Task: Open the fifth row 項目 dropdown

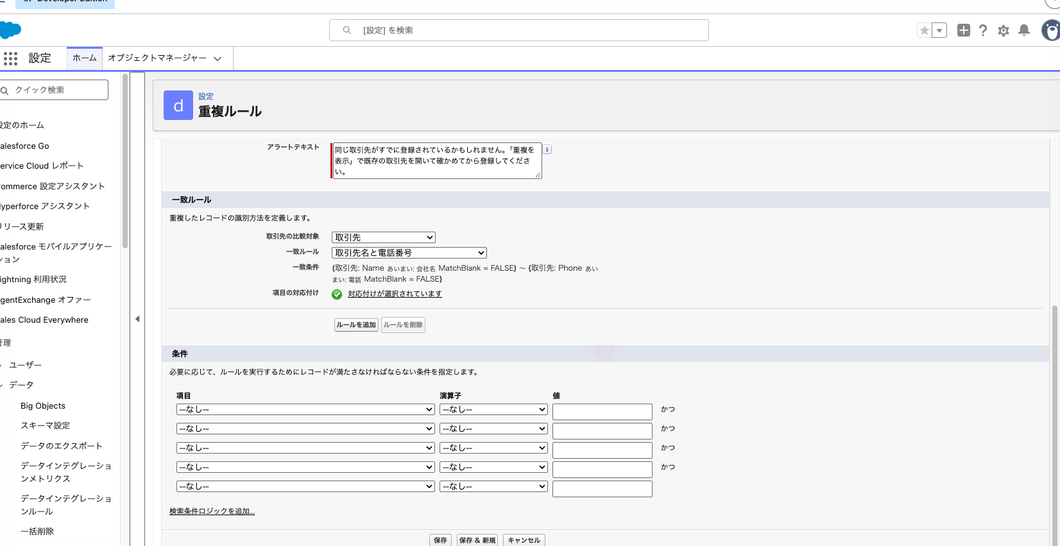Action: 305,486
